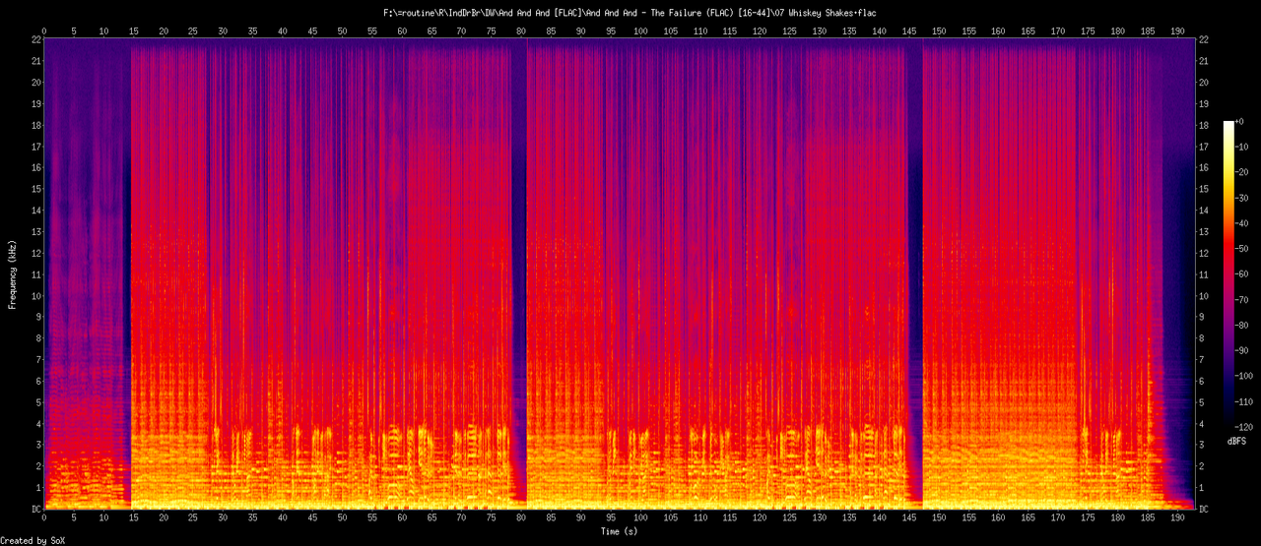The width and height of the screenshot is (1261, 546).
Task: Click the "-100" value on the dBFS scale
Action: pyautogui.click(x=1245, y=377)
